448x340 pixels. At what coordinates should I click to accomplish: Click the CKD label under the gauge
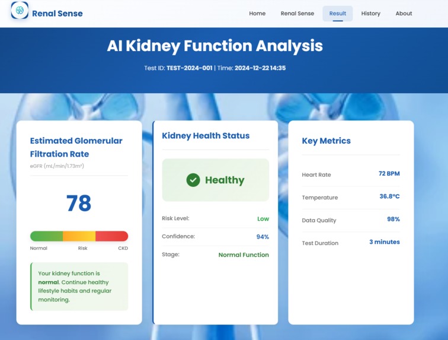(x=123, y=248)
